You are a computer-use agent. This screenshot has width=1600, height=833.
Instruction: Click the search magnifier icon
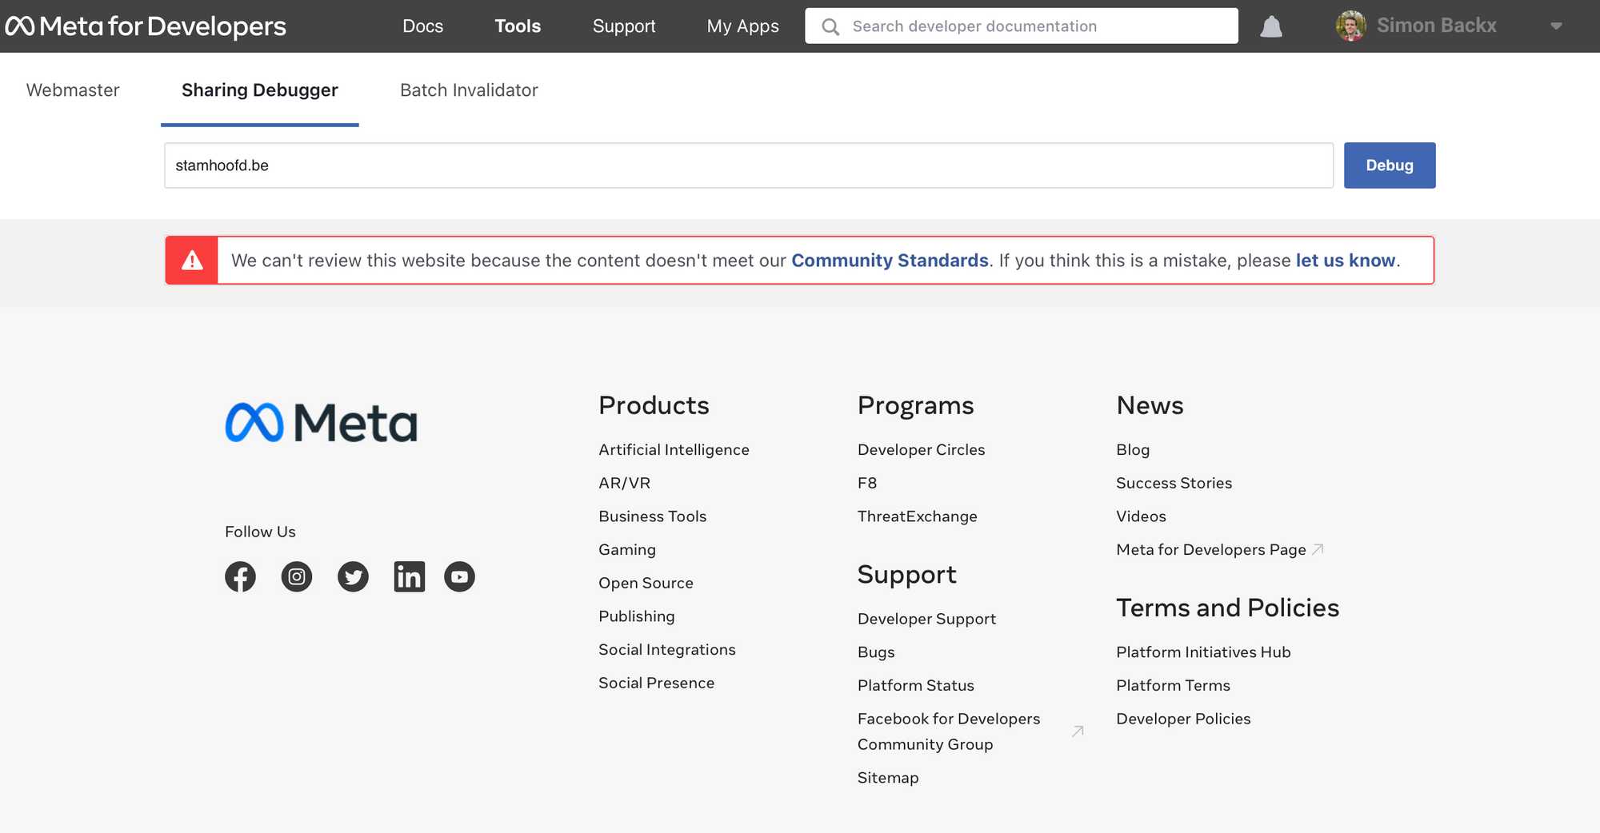830,26
